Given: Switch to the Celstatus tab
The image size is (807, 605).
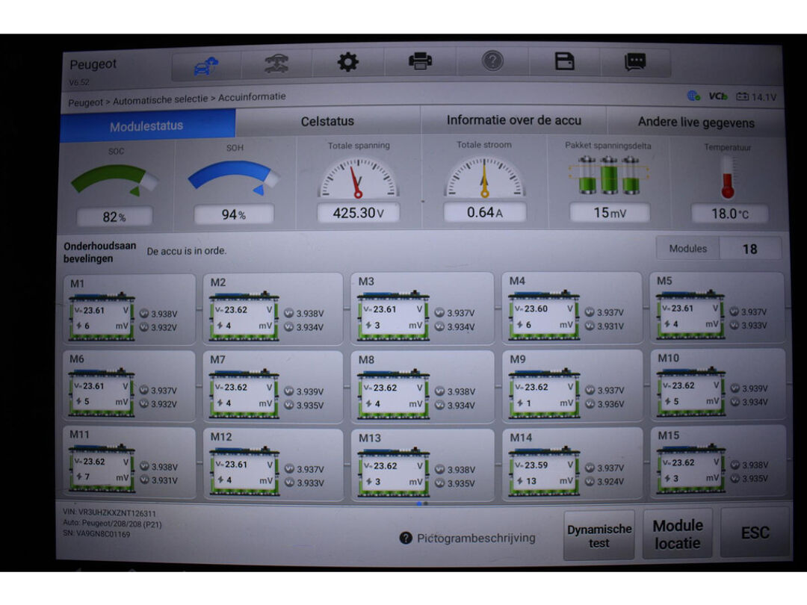Looking at the screenshot, I should pos(327,121).
